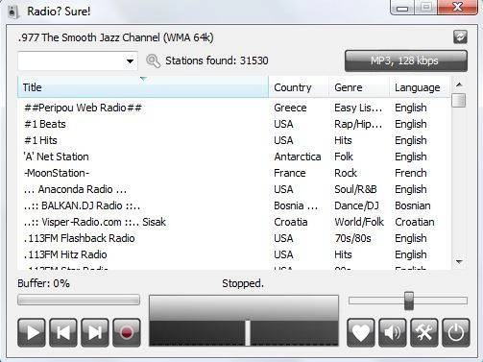Open favorites with the heart icon

point(361,332)
